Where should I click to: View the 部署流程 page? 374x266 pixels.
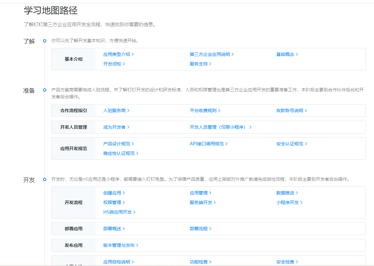200,229
